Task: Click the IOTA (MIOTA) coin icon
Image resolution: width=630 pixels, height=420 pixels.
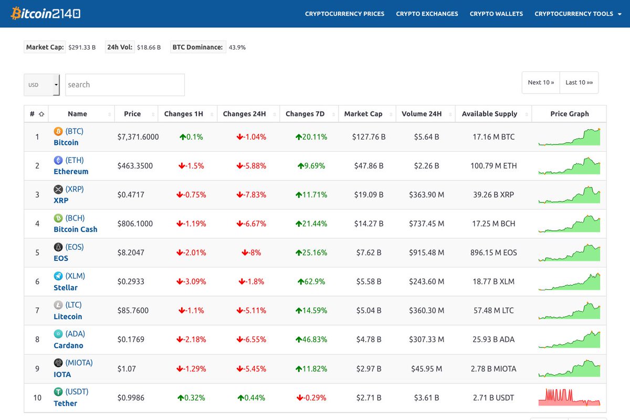Action: click(x=58, y=363)
